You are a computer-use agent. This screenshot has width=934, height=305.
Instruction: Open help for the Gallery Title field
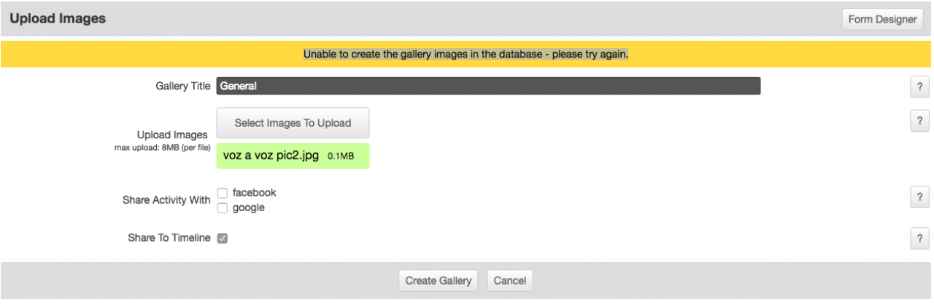(919, 87)
